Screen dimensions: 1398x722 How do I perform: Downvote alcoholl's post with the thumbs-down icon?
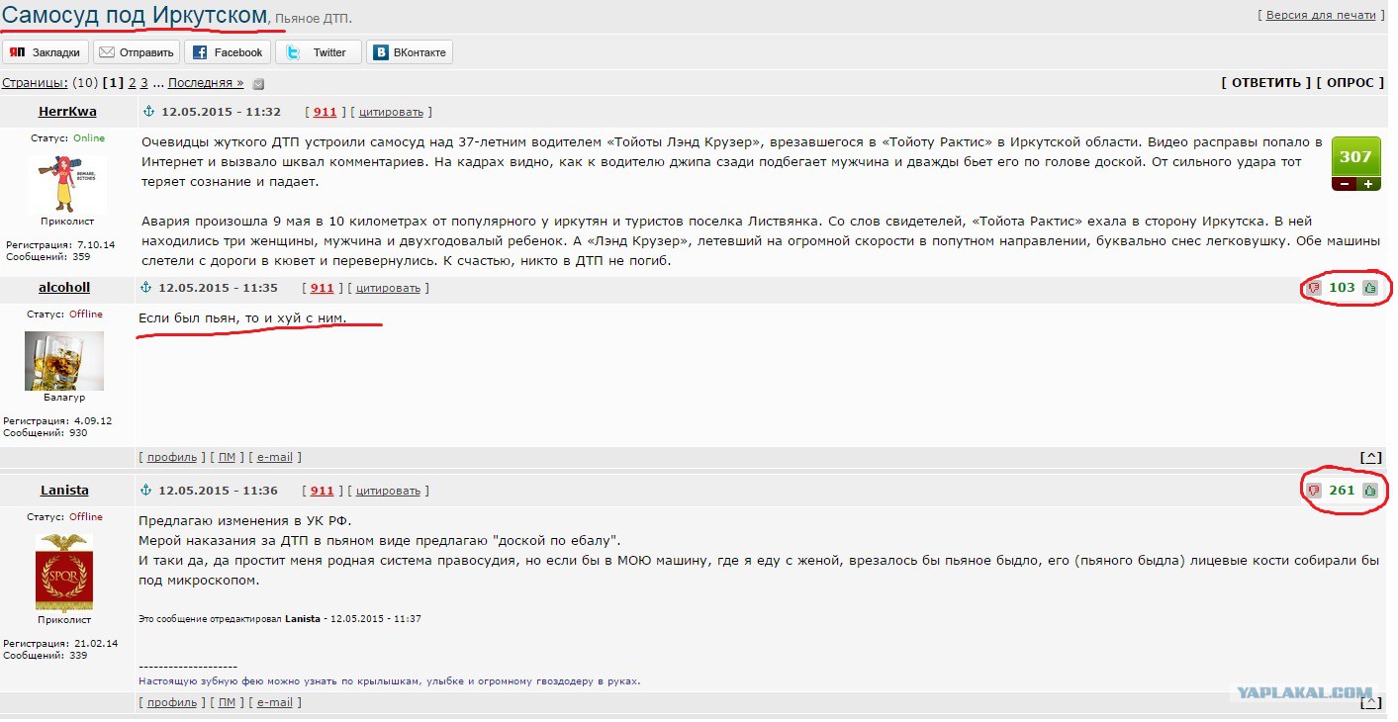click(x=1314, y=288)
